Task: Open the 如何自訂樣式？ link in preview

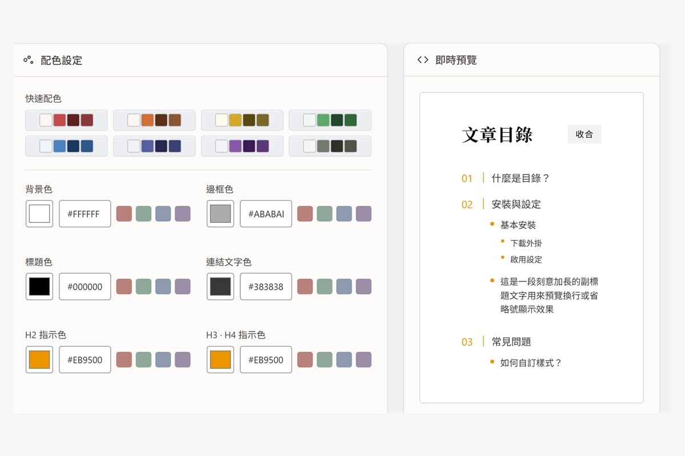Action: (x=531, y=363)
